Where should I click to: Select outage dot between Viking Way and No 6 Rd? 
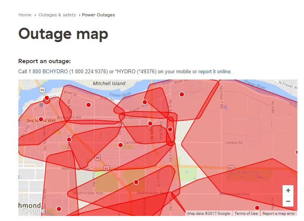tap(170, 129)
